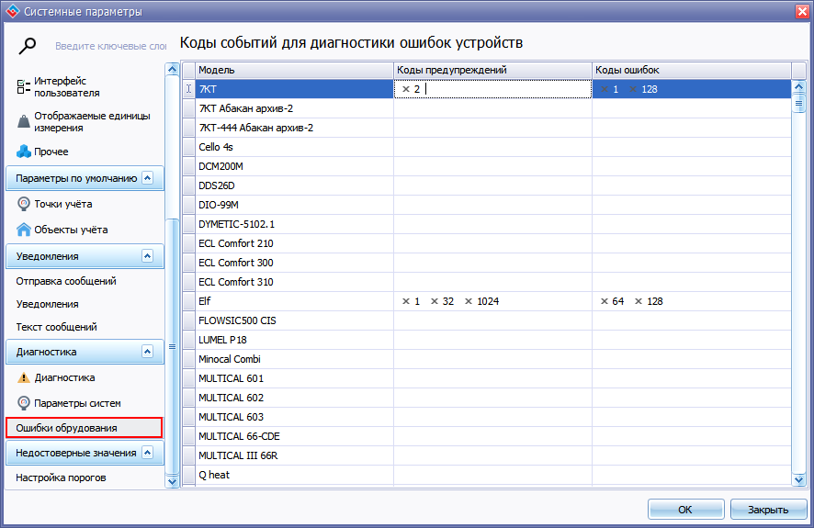Click the weight icon for Отображаемые единицы измерения

click(x=23, y=121)
